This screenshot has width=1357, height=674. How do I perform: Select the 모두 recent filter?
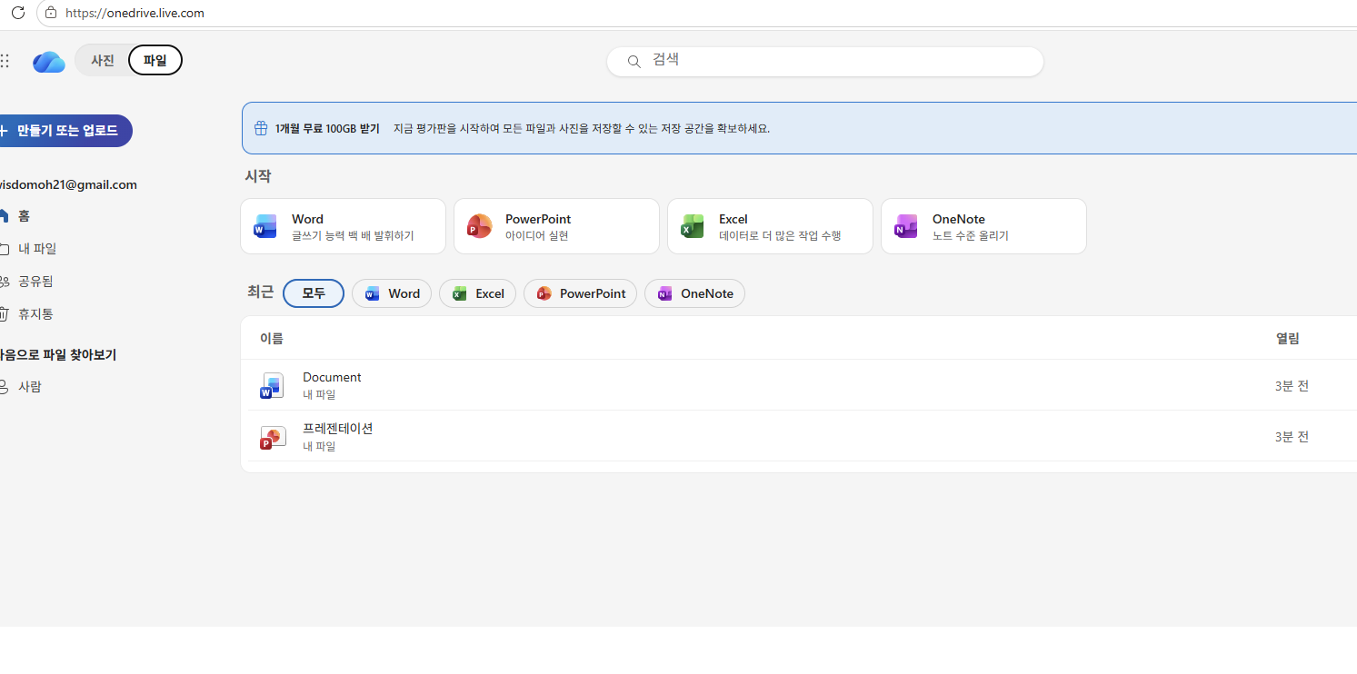[314, 293]
